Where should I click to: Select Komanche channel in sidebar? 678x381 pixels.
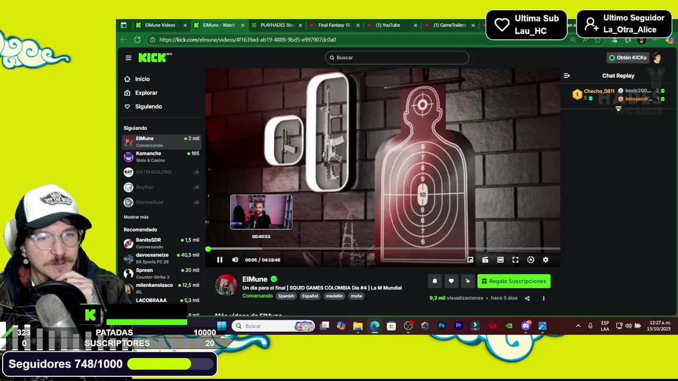[162, 157]
